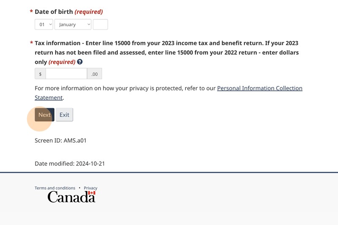Click the line 15000 dollar amount field
Viewport: 338px width, 225px height.
66,74
